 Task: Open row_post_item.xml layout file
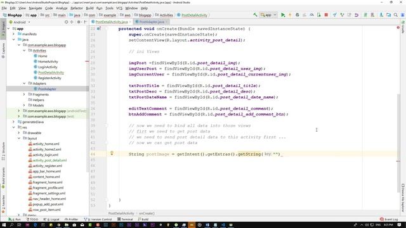(46, 210)
